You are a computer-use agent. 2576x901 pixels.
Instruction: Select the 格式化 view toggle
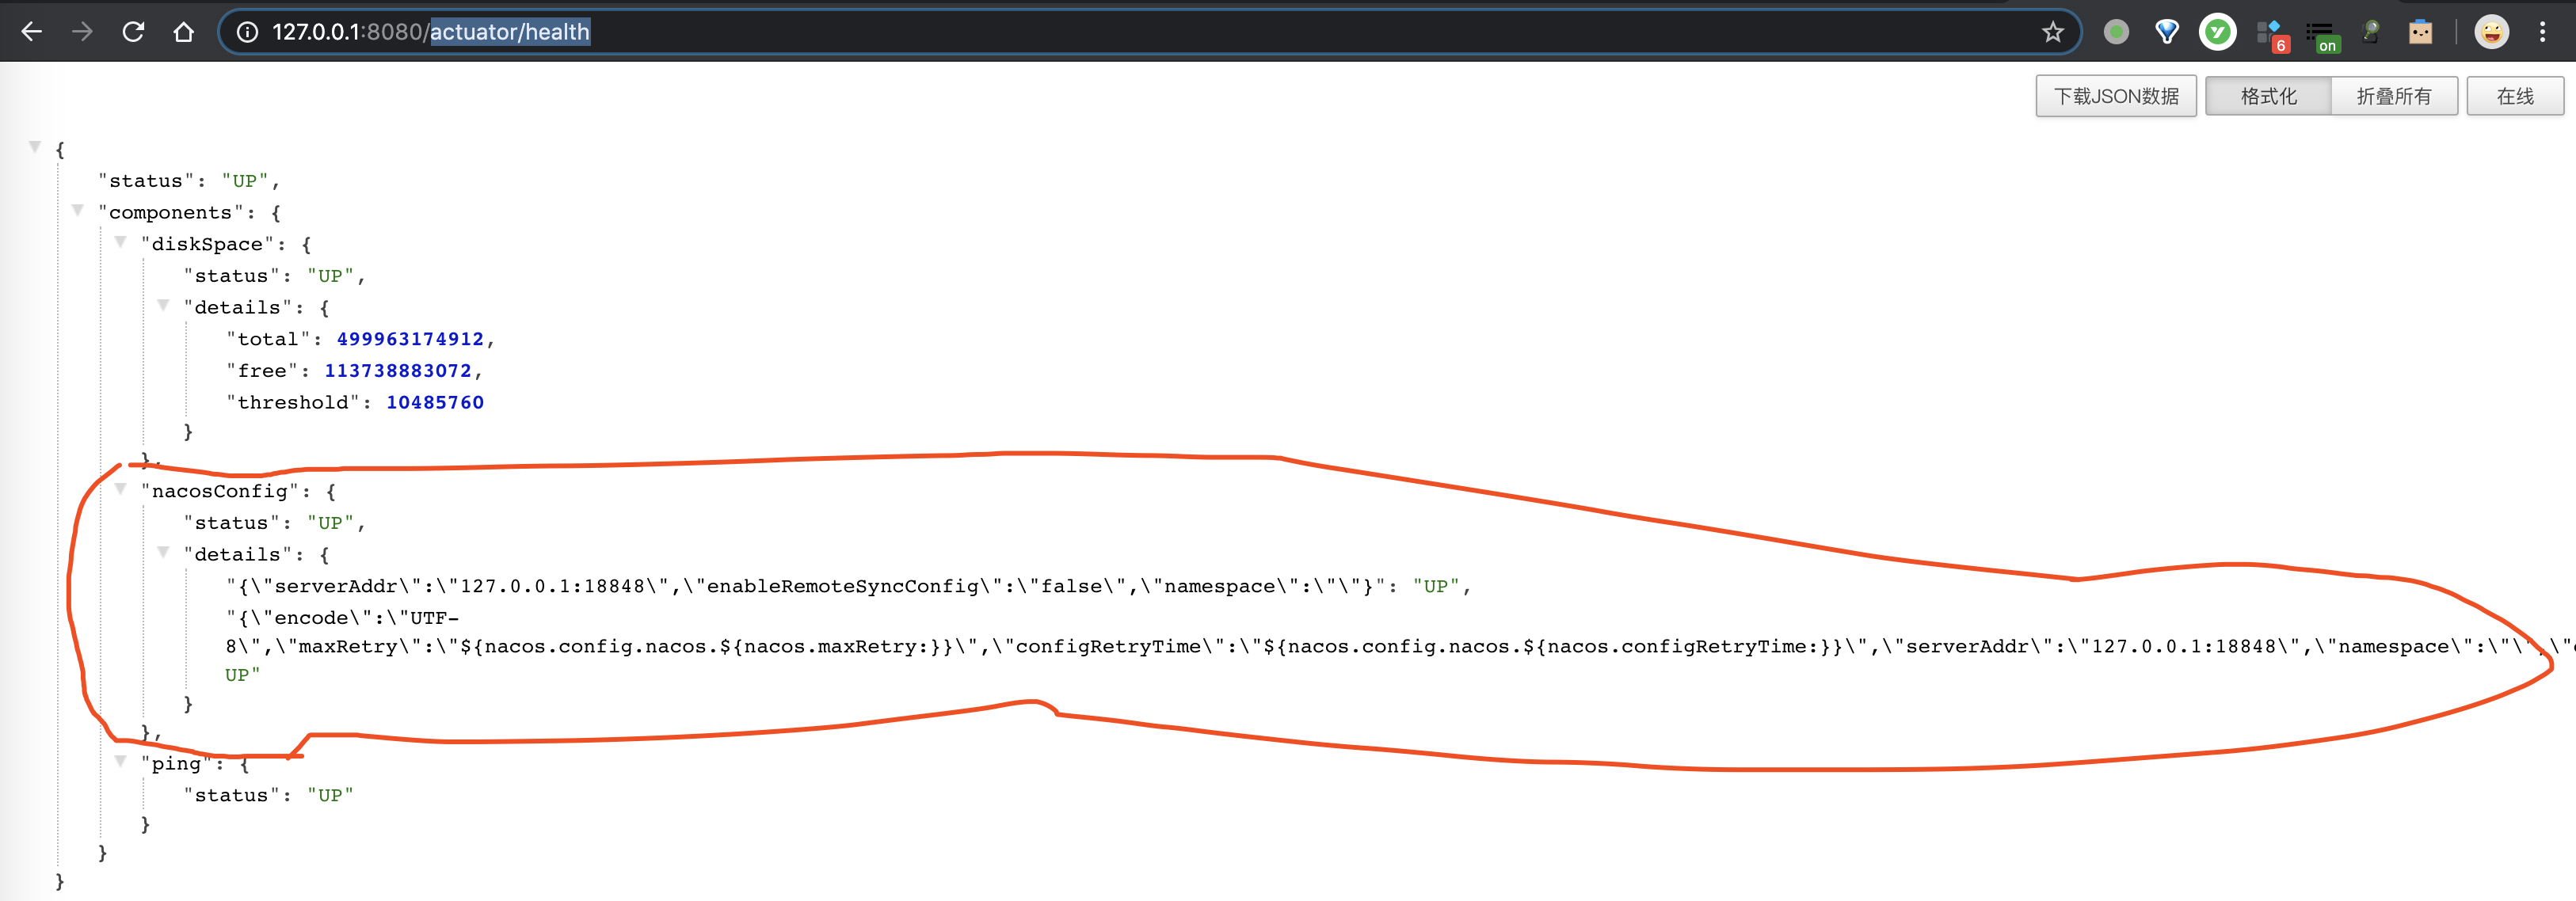click(2267, 96)
